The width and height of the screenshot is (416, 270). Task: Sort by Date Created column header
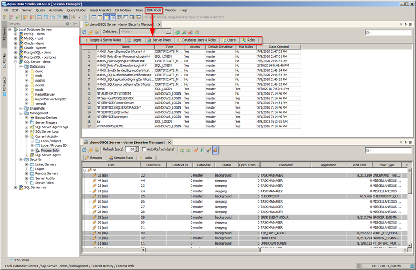click(279, 47)
